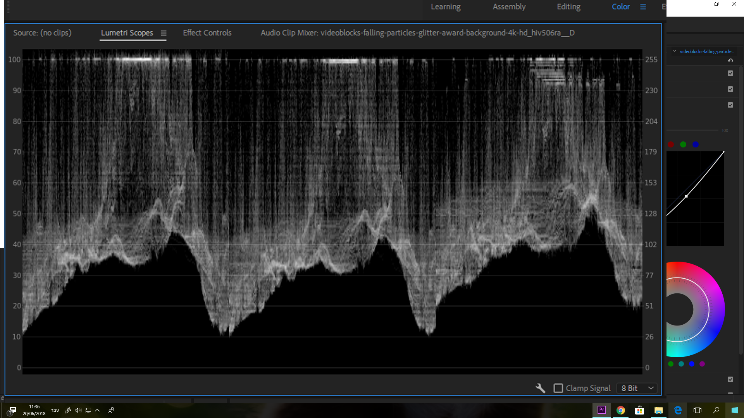The height and width of the screenshot is (418, 744).
Task: Open taskbar search magnifier
Action: [x=716, y=410]
